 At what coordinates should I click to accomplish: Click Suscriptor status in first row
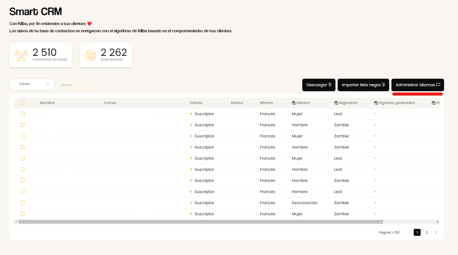204,114
